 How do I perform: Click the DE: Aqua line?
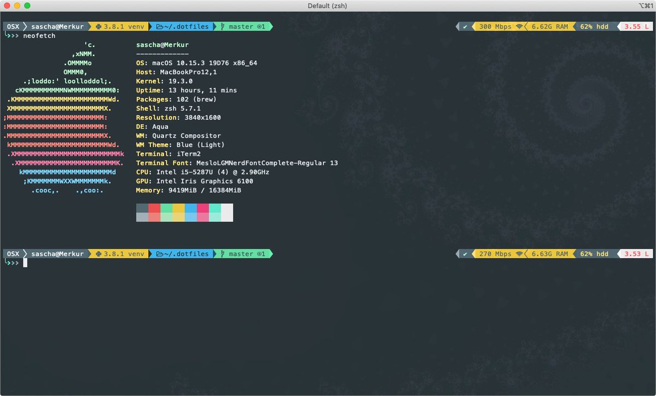click(x=152, y=126)
